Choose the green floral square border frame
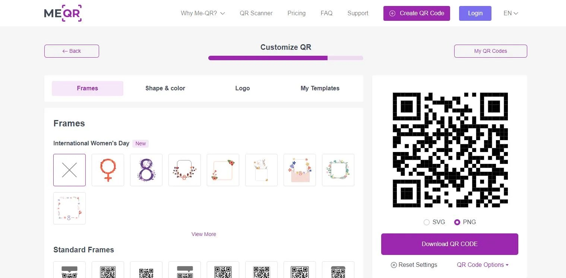Screen dimensions: 566x278 [x=338, y=170]
